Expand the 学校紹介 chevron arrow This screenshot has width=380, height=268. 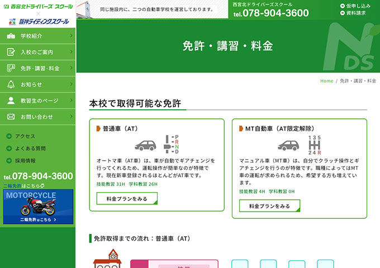[x=72, y=36]
